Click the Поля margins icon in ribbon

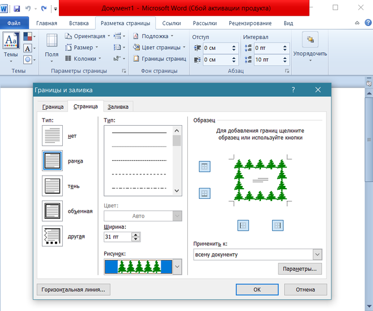(52, 45)
